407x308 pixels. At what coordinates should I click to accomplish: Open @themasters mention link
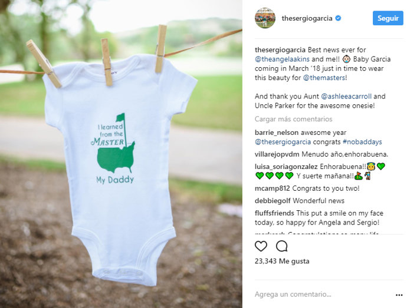(324, 78)
